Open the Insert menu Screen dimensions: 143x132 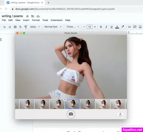tap(26, 20)
